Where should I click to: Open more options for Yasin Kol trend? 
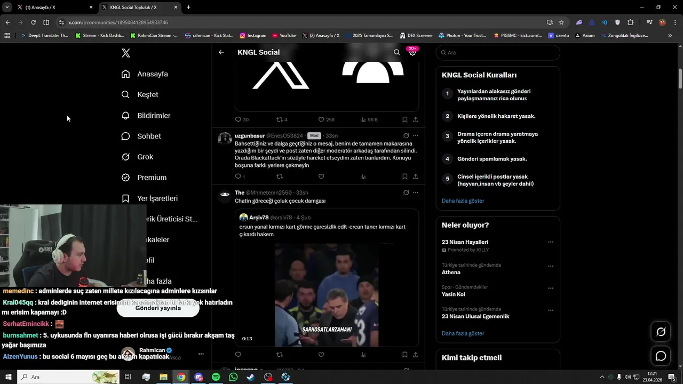point(551,288)
